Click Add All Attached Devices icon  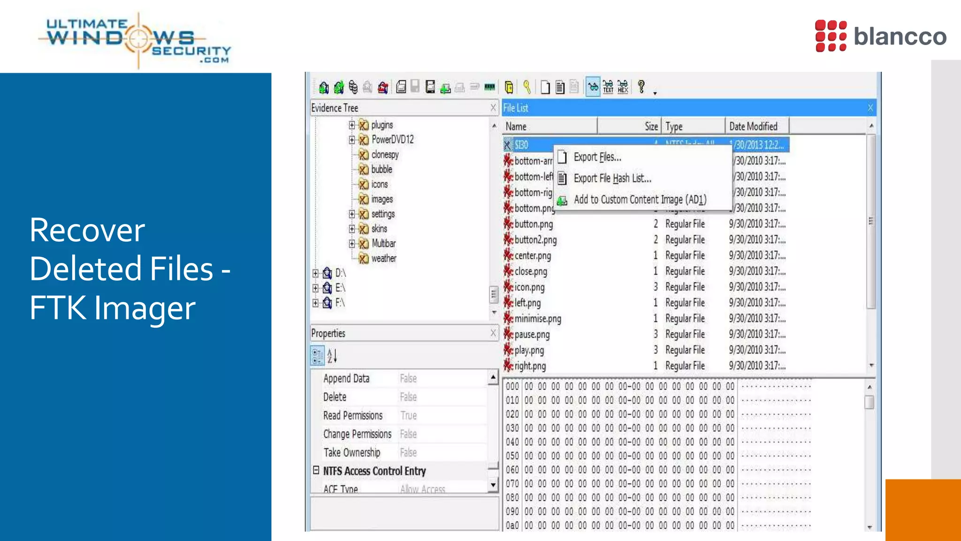pyautogui.click(x=339, y=87)
